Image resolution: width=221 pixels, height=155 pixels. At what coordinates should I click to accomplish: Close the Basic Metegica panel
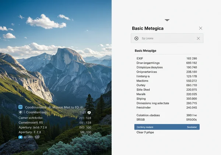click(200, 28)
